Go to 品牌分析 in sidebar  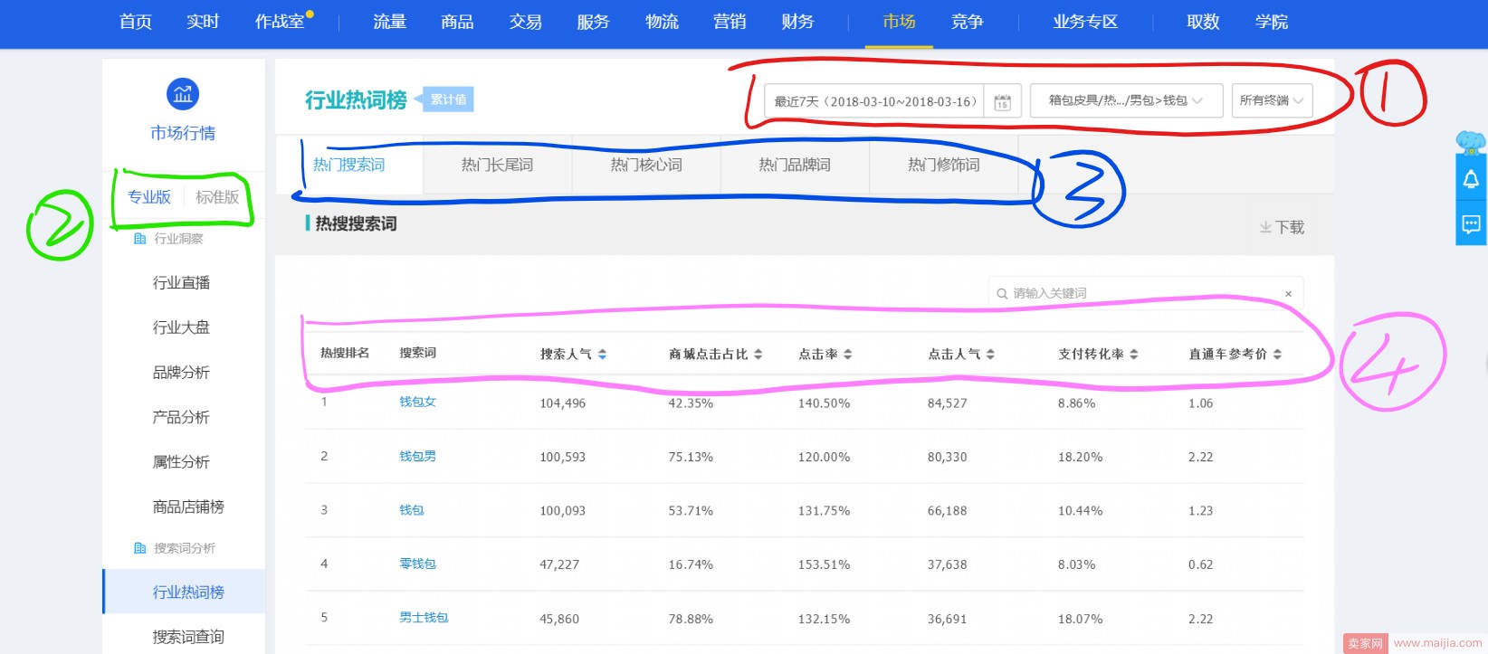[182, 373]
